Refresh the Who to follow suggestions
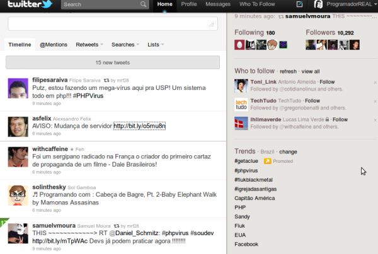Viewport: 378px width, 254px height. [x=288, y=72]
